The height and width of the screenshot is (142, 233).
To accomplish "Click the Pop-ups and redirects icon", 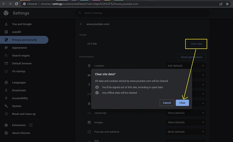I will [x=89, y=132].
